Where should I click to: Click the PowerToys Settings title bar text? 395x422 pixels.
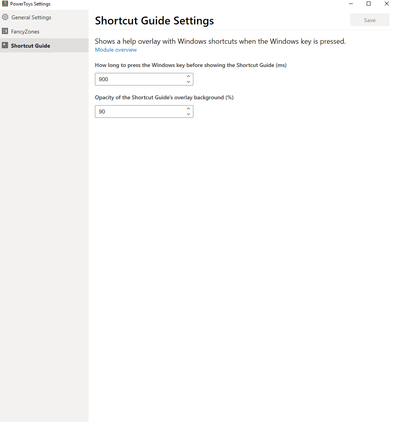tap(30, 4)
